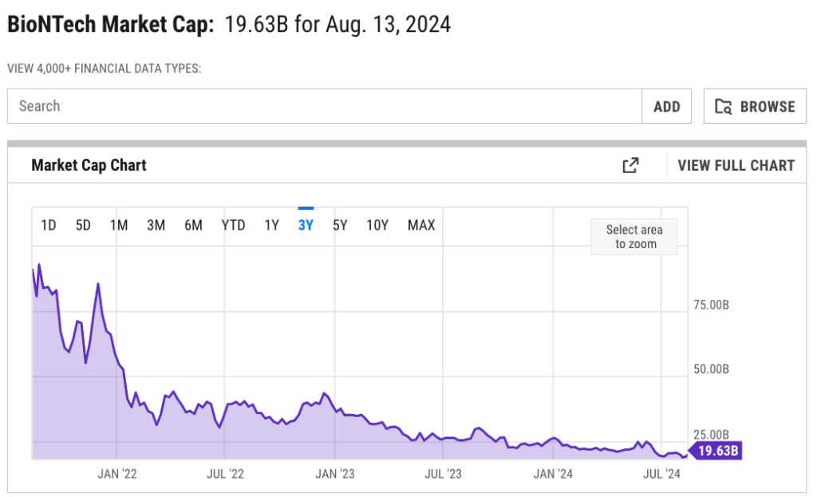Open chart externally via pop-out icon
Screen dimensions: 817x497
point(630,165)
